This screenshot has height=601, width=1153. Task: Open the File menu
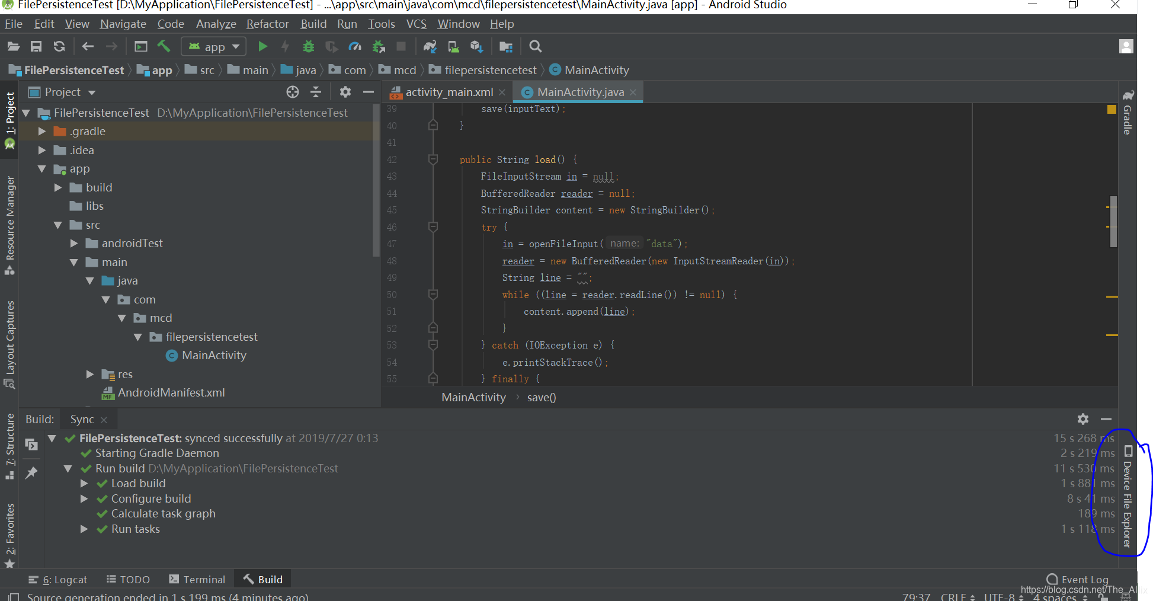[13, 24]
